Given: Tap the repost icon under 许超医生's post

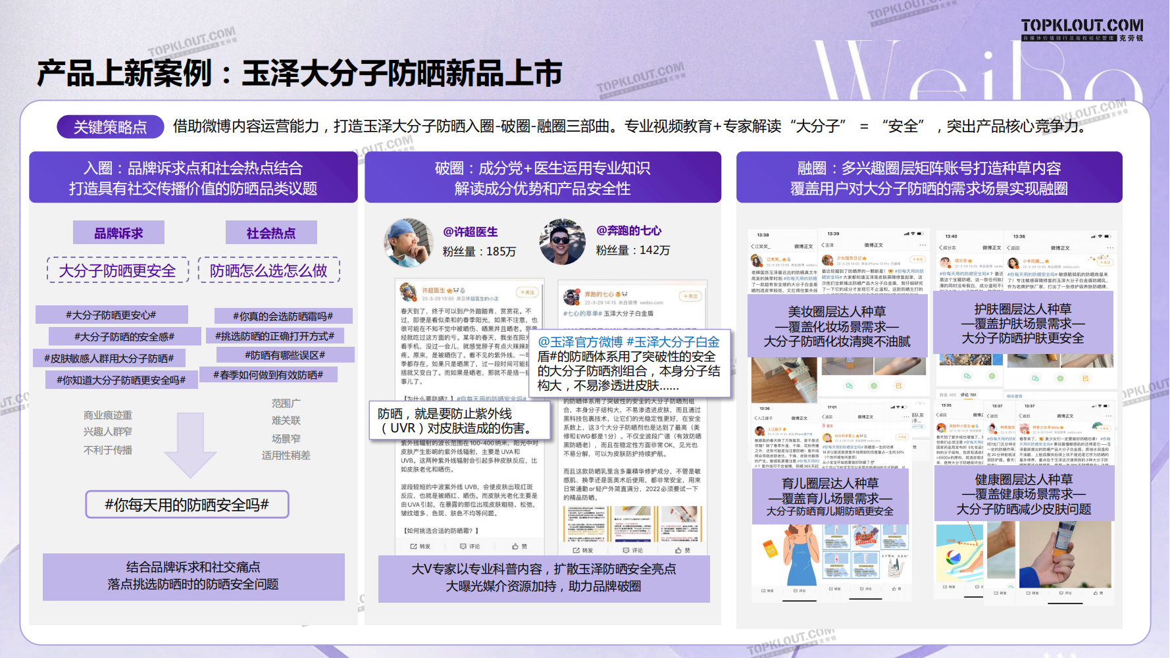Looking at the screenshot, I should click(419, 546).
